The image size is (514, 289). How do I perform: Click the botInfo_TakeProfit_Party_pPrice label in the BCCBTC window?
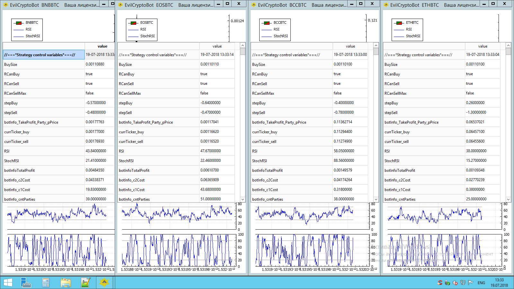[x=279, y=122]
